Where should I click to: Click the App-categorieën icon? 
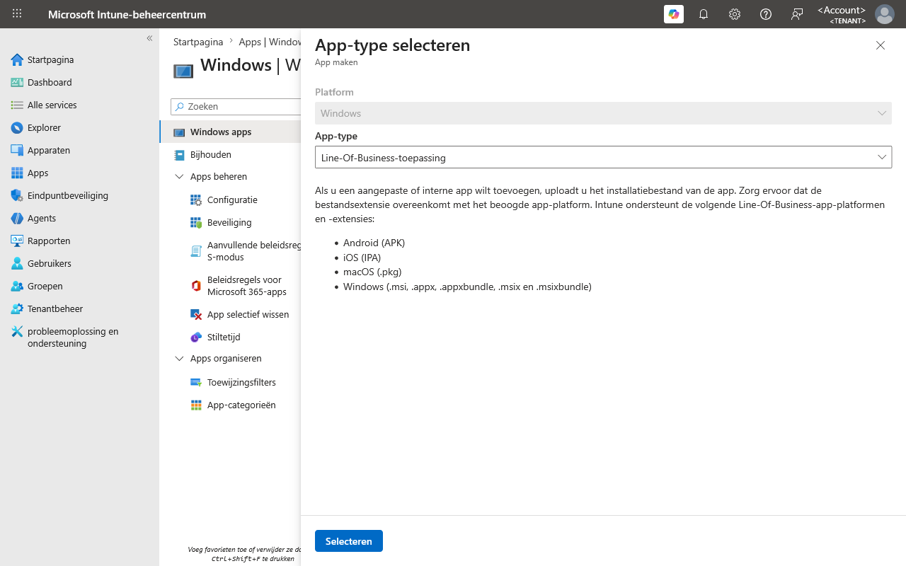click(x=196, y=405)
